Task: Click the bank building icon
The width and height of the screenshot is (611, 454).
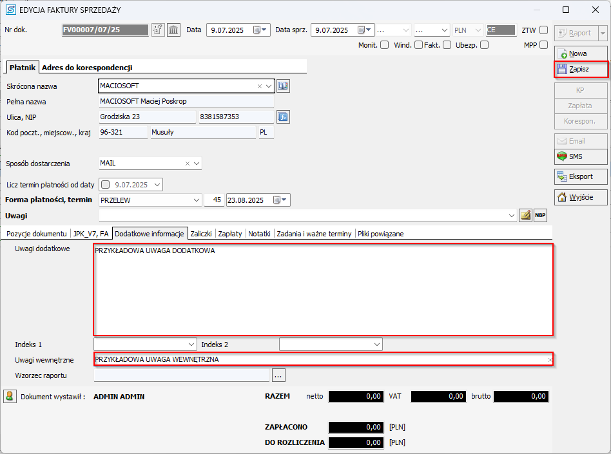Action: (x=173, y=30)
